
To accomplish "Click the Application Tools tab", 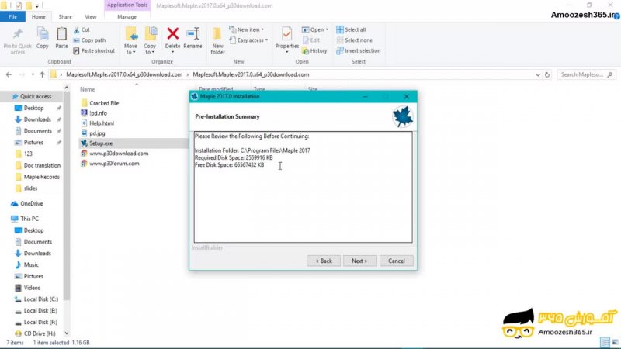I will point(127,5).
